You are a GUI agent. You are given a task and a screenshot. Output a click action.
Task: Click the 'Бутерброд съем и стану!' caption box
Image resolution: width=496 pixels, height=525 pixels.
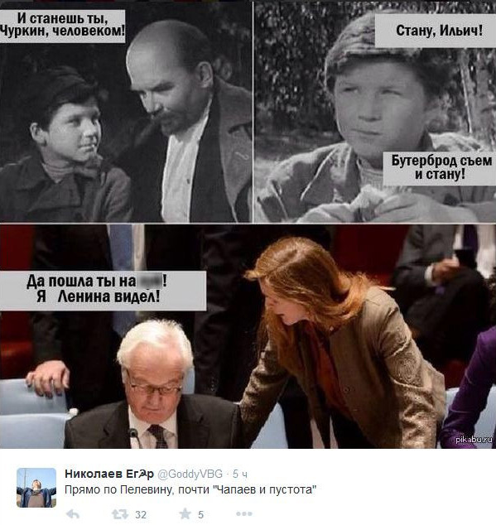pos(439,168)
